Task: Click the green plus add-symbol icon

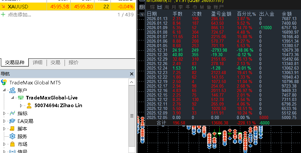Action: pyautogui.click(x=3, y=14)
